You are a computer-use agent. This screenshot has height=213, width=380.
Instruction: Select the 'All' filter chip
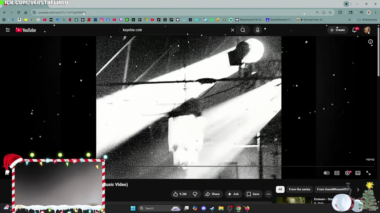280,189
